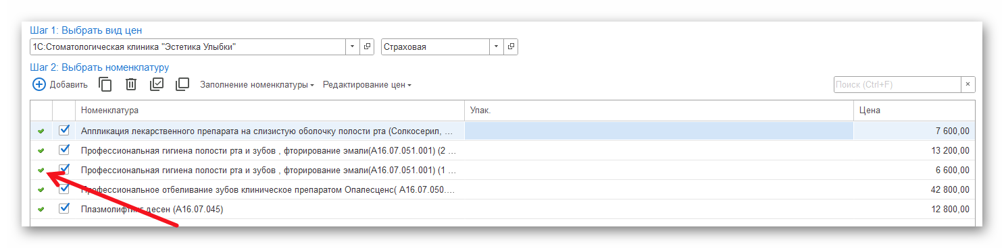This screenshot has height=248, width=1004.
Task: Uncheck all rows with empty-box icon
Action: click(182, 84)
